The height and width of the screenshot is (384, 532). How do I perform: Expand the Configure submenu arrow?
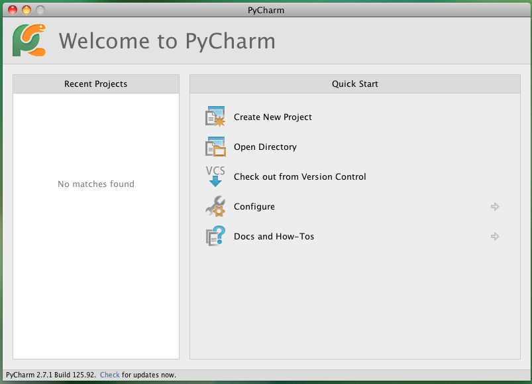point(495,206)
